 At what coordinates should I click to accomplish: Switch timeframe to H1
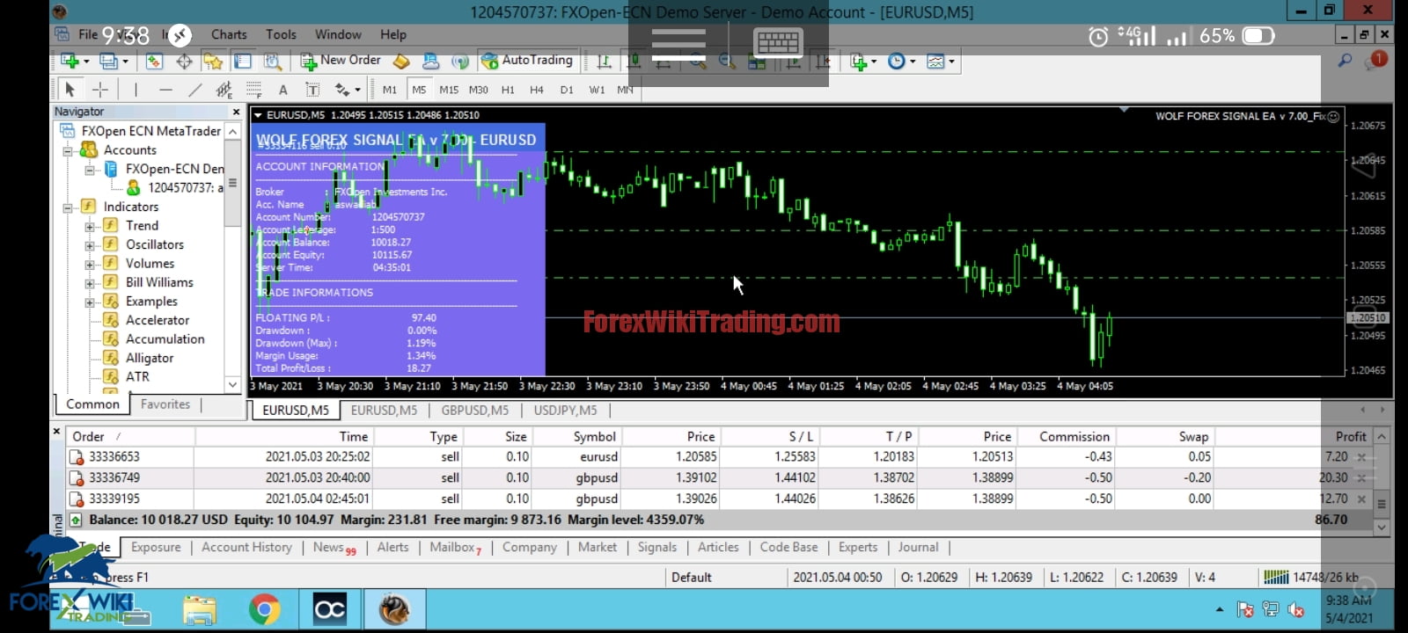point(508,90)
